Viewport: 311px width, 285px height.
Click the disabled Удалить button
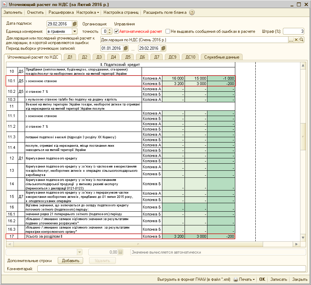click(102, 261)
